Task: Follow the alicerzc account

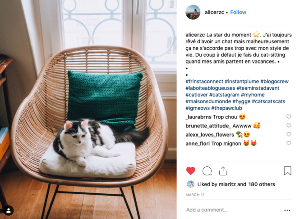Action: coord(238,12)
